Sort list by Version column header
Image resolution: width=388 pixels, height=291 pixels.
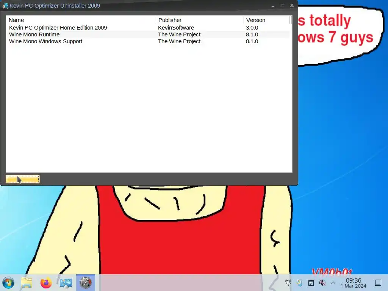tap(266, 20)
